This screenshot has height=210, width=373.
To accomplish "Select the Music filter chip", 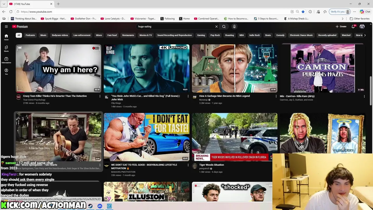I will [x=43, y=35].
